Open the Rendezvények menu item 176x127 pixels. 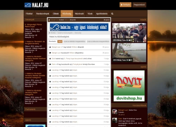(x=43, y=14)
